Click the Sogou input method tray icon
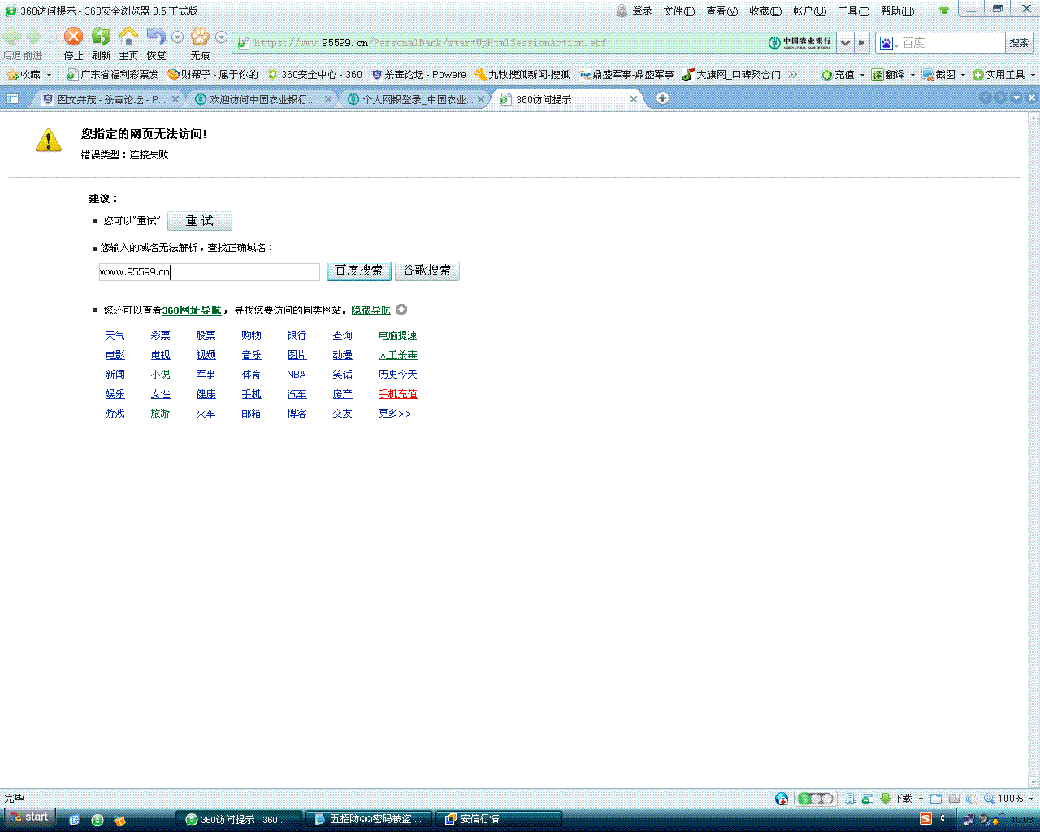Image resolution: width=1040 pixels, height=832 pixels. [x=925, y=819]
